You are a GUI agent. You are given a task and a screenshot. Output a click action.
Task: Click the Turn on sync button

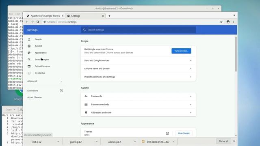pyautogui.click(x=181, y=51)
